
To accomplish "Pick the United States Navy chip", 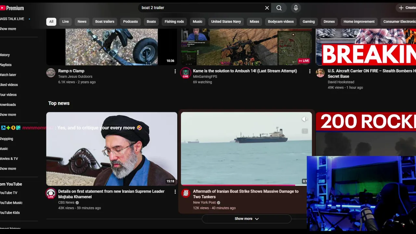I will point(226,21).
